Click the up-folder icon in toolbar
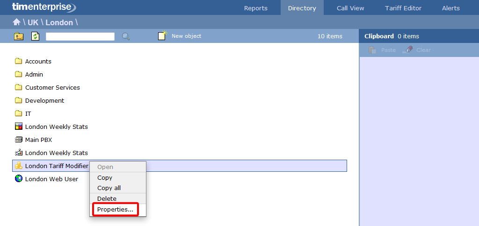Screen dimensions: 479x226 [x=19, y=36]
